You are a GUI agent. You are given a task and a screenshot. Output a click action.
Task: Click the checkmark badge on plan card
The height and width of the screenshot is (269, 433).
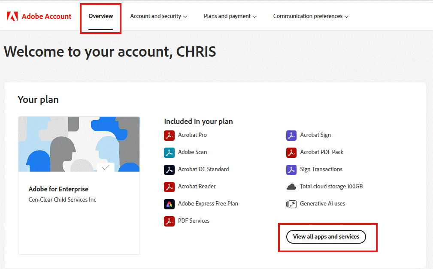click(x=106, y=167)
